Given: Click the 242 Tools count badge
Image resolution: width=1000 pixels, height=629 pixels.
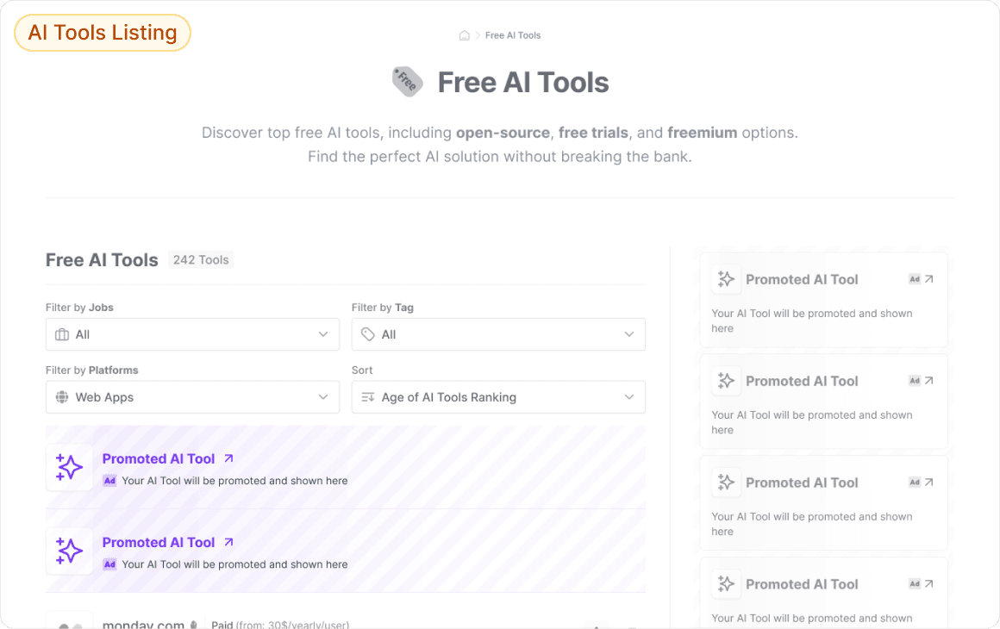Looking at the screenshot, I should click(x=201, y=259).
